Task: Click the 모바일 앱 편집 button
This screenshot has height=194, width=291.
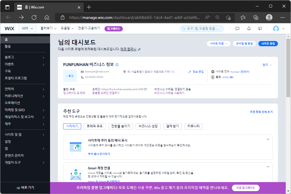Action: pyautogui.click(x=244, y=44)
